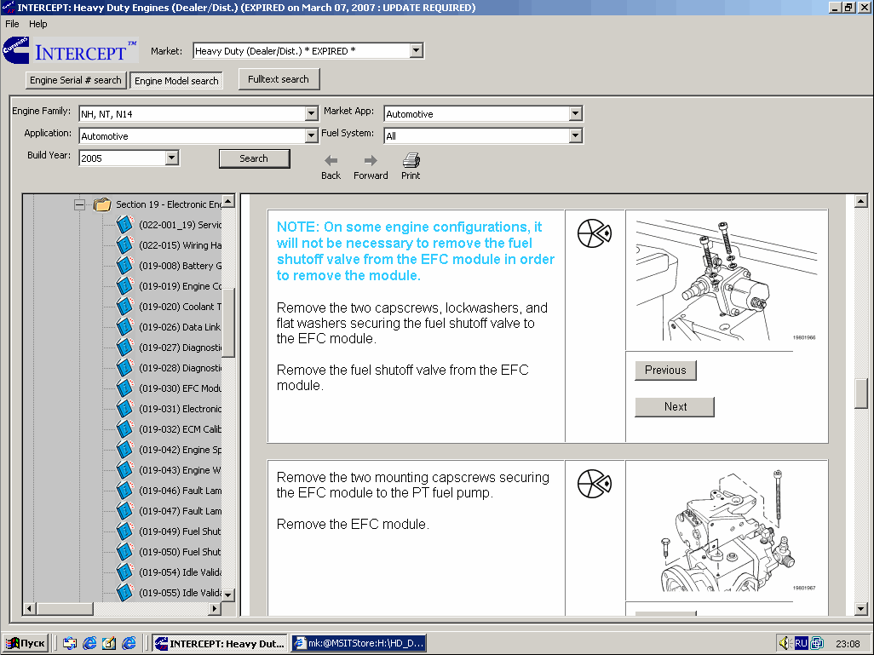Select the (019-042) Engine Speed tree item
This screenshot has width=874, height=655.
point(179,450)
